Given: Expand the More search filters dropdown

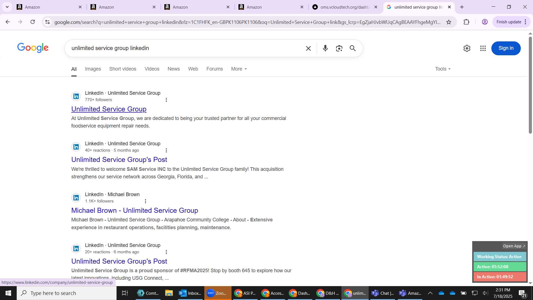Looking at the screenshot, I should pyautogui.click(x=239, y=69).
